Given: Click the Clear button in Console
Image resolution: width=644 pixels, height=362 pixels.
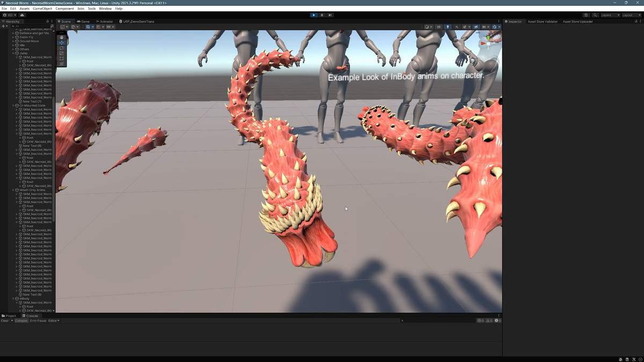Looking at the screenshot, I should [x=5, y=321].
